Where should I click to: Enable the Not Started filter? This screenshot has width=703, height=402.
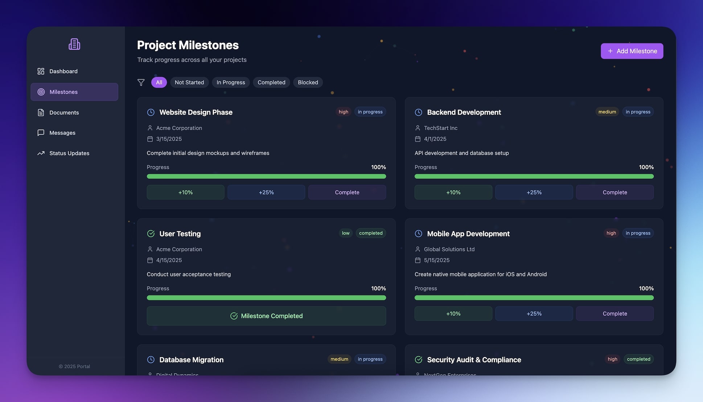click(189, 82)
